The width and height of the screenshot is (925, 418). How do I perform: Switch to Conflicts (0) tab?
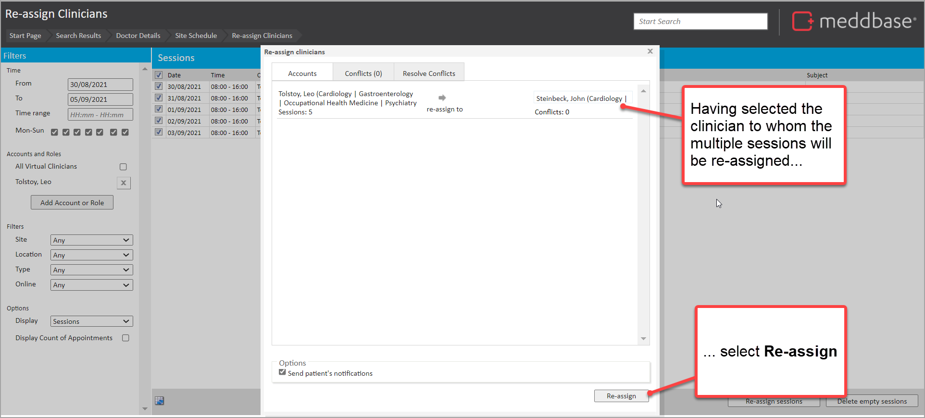(363, 74)
